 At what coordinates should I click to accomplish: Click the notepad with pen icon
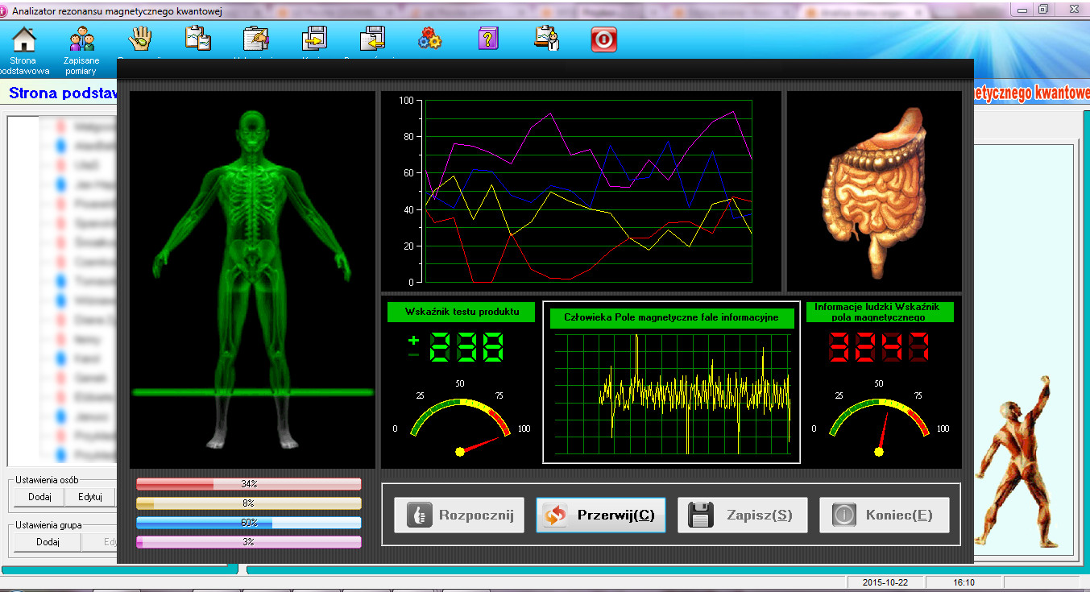point(256,39)
